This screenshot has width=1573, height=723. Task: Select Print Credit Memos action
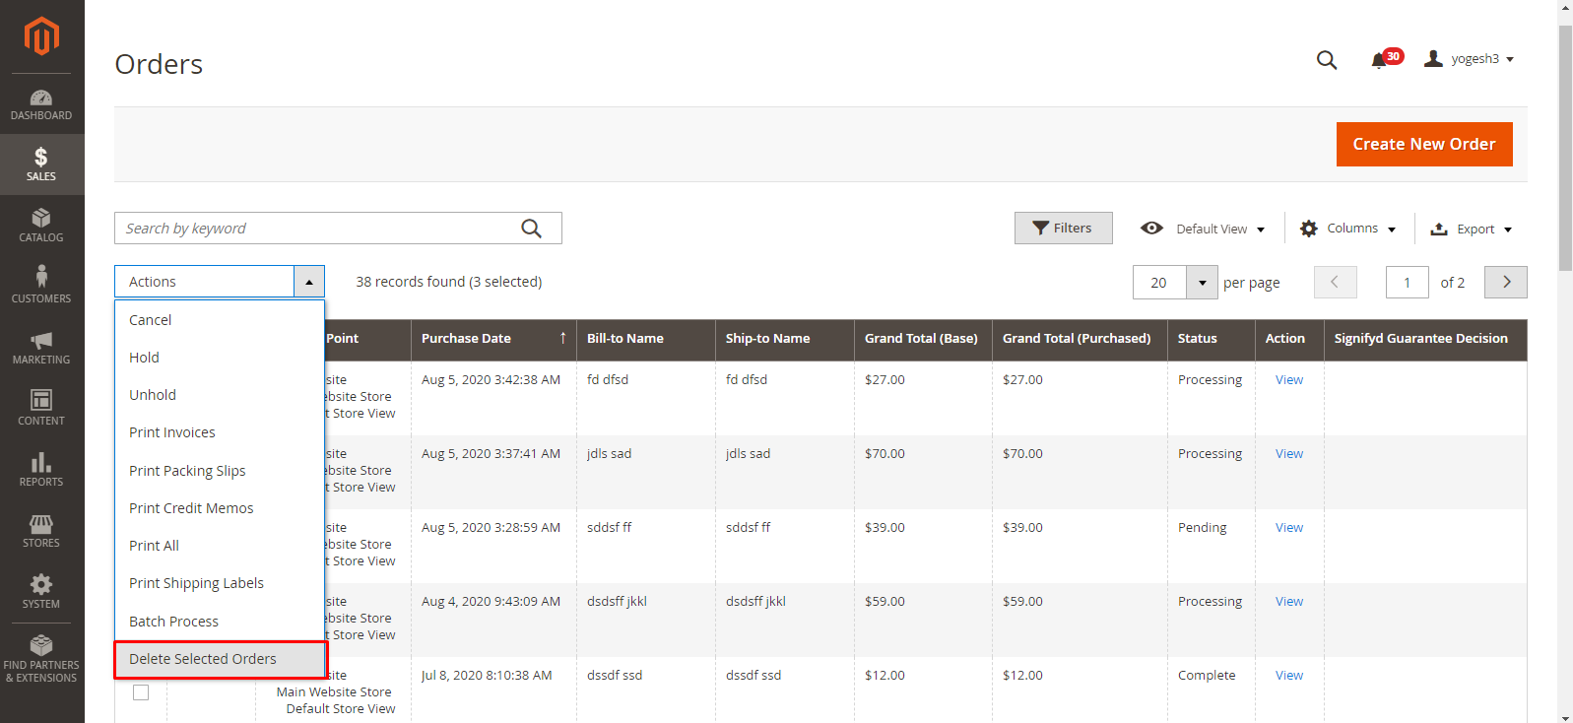[x=220, y=508]
